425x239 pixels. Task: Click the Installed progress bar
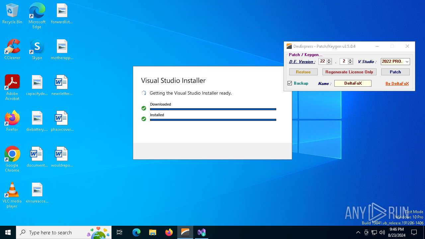213,120
